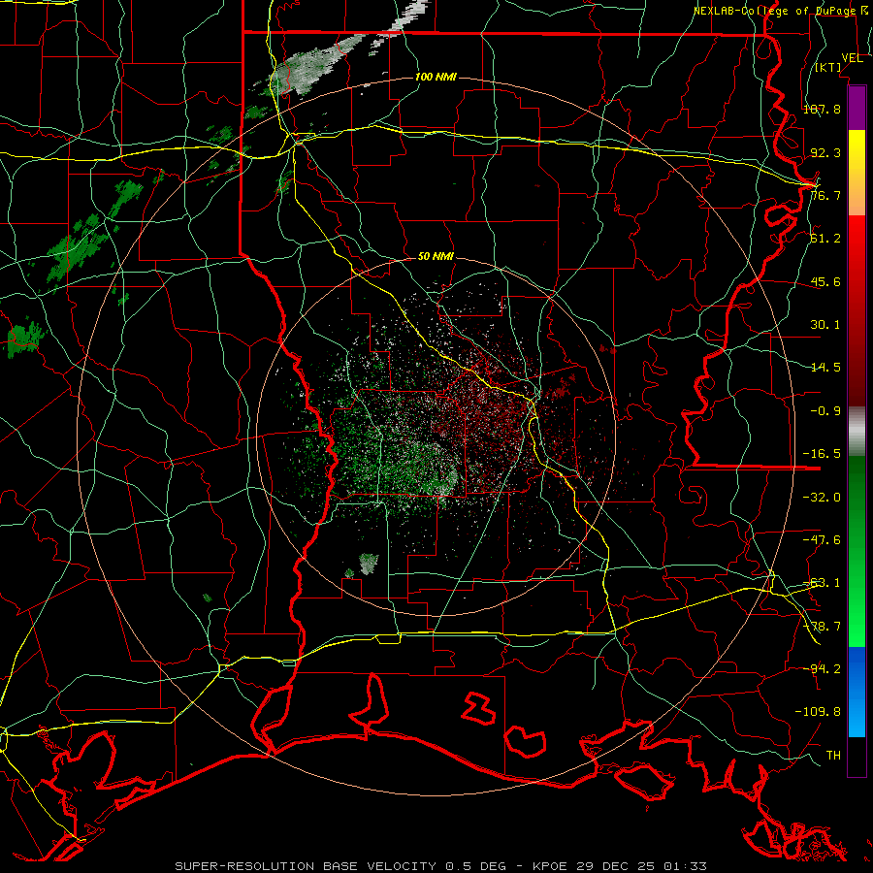The image size is (873, 873).
Task: Click the -78.7 velocity scale value
Action: (822, 627)
